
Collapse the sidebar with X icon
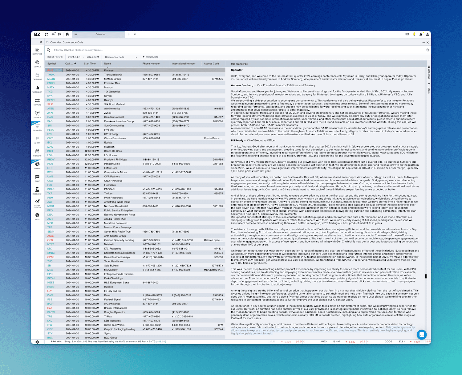pyautogui.click(x=41, y=42)
